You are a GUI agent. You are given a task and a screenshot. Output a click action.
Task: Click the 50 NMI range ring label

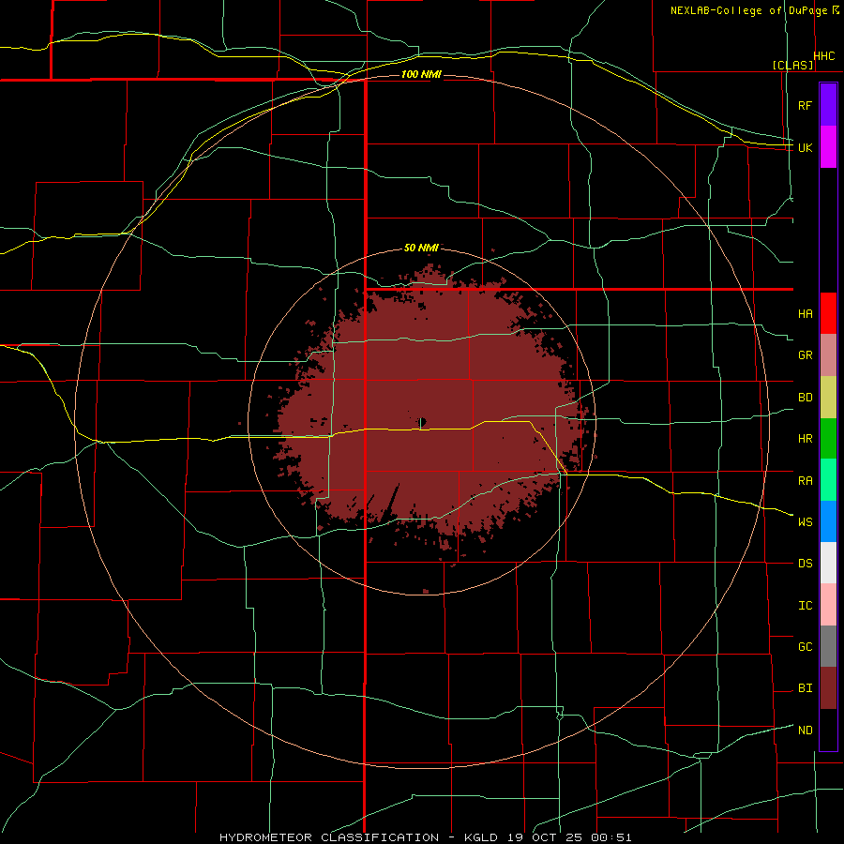pos(421,248)
